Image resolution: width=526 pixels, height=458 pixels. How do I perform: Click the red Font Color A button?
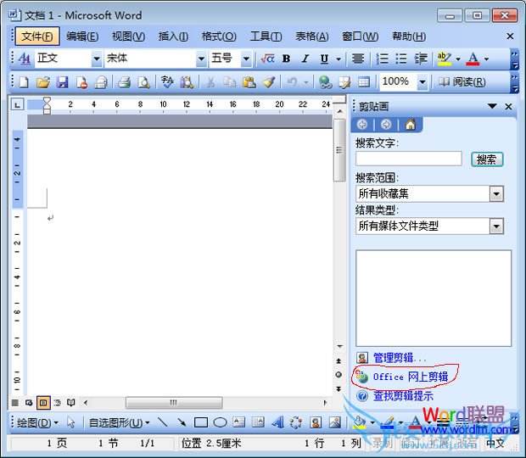pyautogui.click(x=473, y=59)
